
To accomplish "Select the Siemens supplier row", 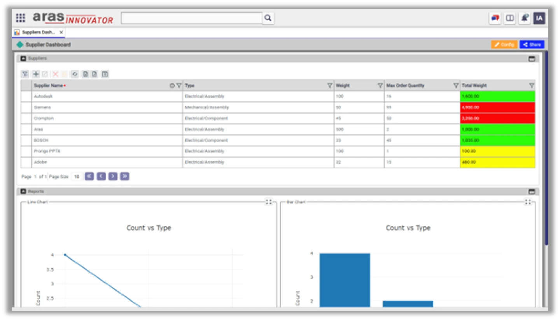I will pyautogui.click(x=278, y=107).
